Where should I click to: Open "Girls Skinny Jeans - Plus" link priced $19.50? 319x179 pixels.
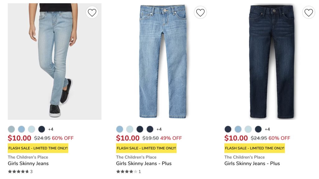144,163
